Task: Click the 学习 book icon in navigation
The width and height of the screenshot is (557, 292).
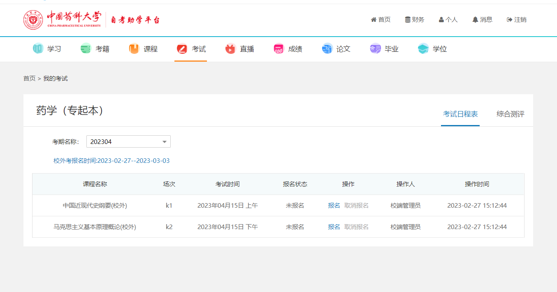Action: click(x=38, y=49)
